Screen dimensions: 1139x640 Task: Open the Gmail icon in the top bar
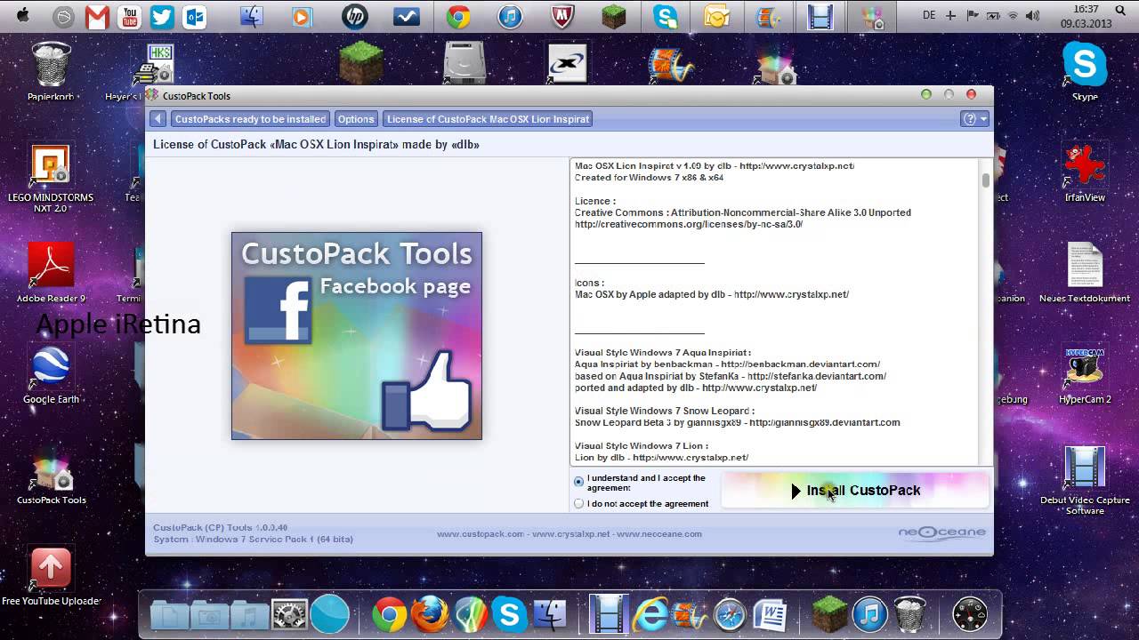(x=97, y=16)
